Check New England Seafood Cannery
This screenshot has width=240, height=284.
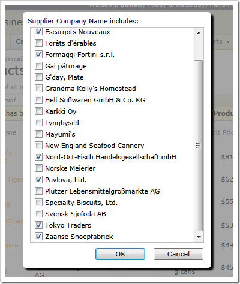[38, 146]
